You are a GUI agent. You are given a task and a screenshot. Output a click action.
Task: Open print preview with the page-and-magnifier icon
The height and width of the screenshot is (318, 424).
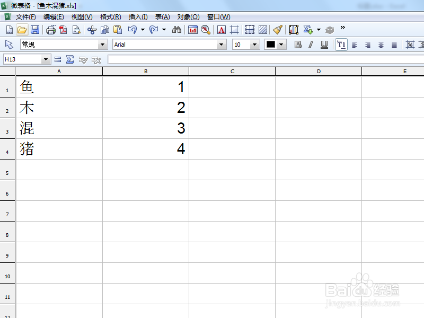(x=76, y=30)
